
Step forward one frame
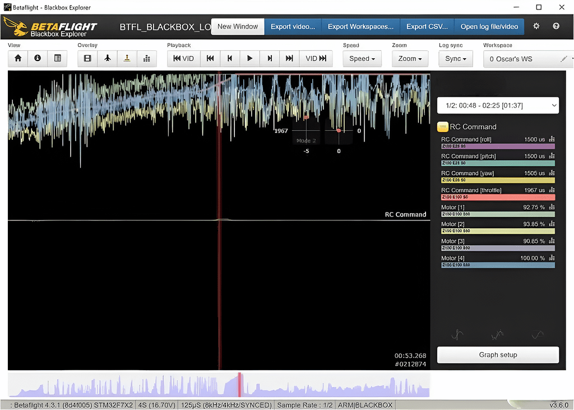pyautogui.click(x=270, y=59)
